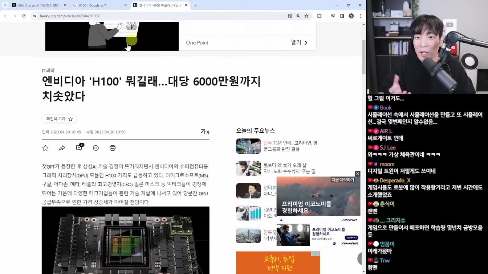Open the Chrome three-dot menu
The image size is (488, 274).
pyautogui.click(x=360, y=16)
